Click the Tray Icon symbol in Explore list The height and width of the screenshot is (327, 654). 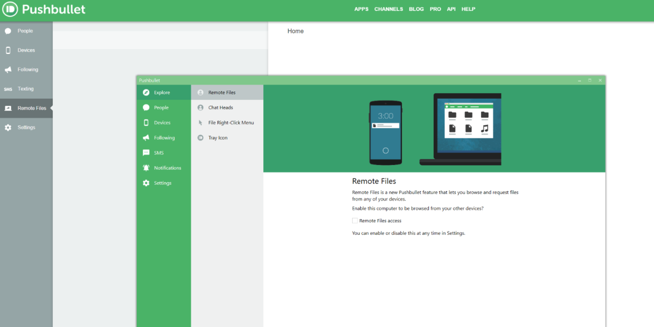(201, 138)
